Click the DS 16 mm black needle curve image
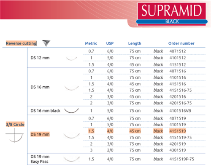 tap(71, 111)
